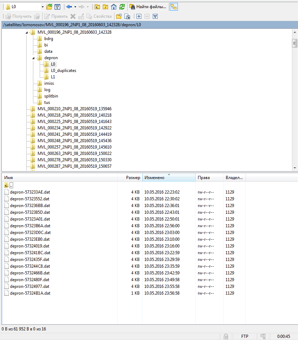Go to root directory toolbar icon

106,7
